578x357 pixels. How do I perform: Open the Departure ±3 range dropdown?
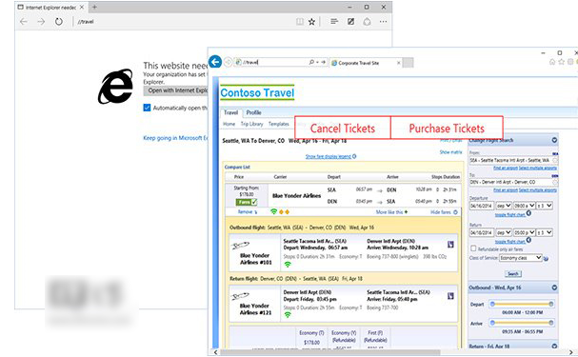click(545, 206)
